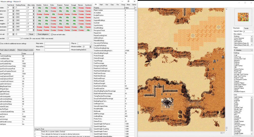Enable Use .ini file for additional mission settings
This screenshot has width=254, height=137.
[0, 43]
